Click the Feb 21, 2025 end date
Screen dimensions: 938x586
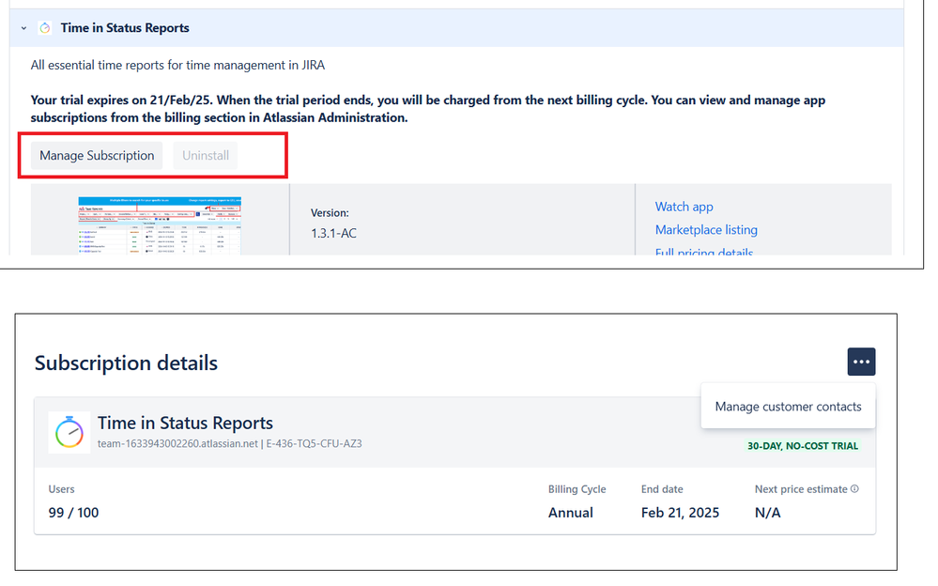click(x=680, y=513)
